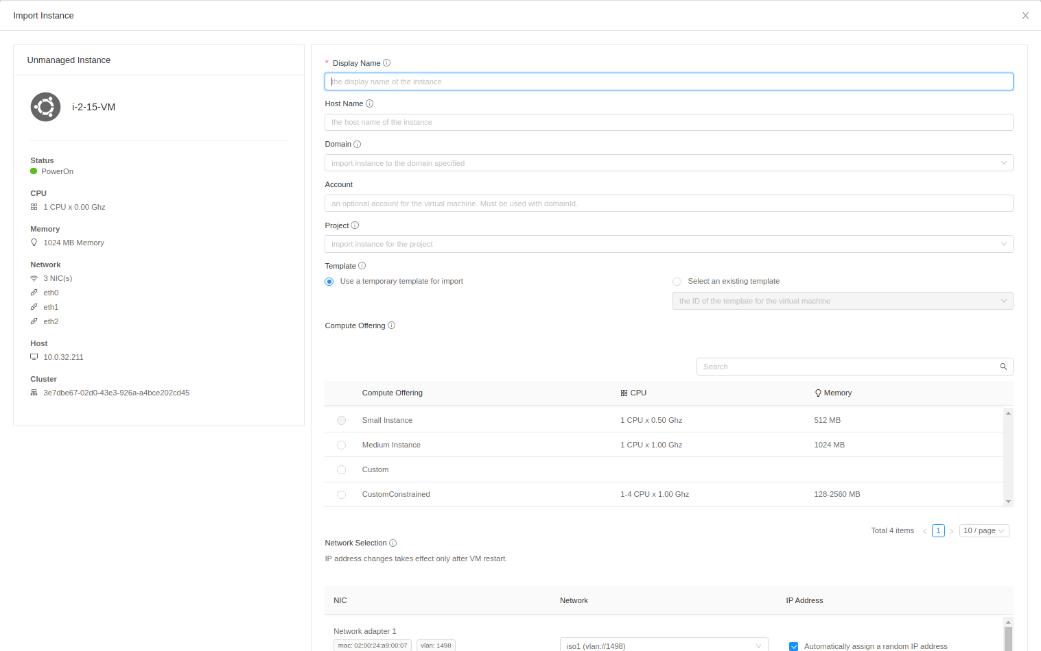The image size is (1041, 651).
Task: Click page 1 in the pagination control
Action: tap(938, 530)
